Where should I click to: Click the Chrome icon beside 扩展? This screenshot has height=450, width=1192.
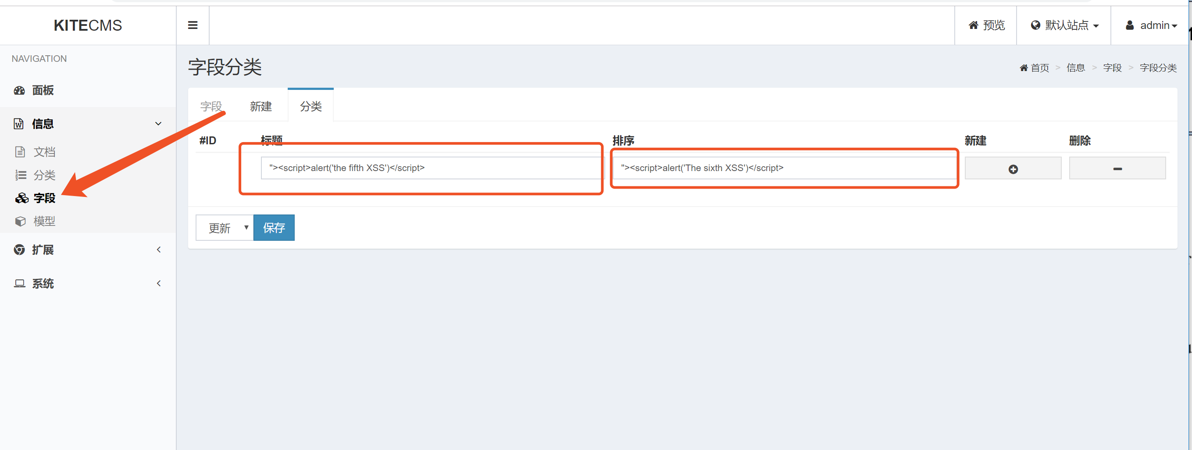(x=19, y=250)
